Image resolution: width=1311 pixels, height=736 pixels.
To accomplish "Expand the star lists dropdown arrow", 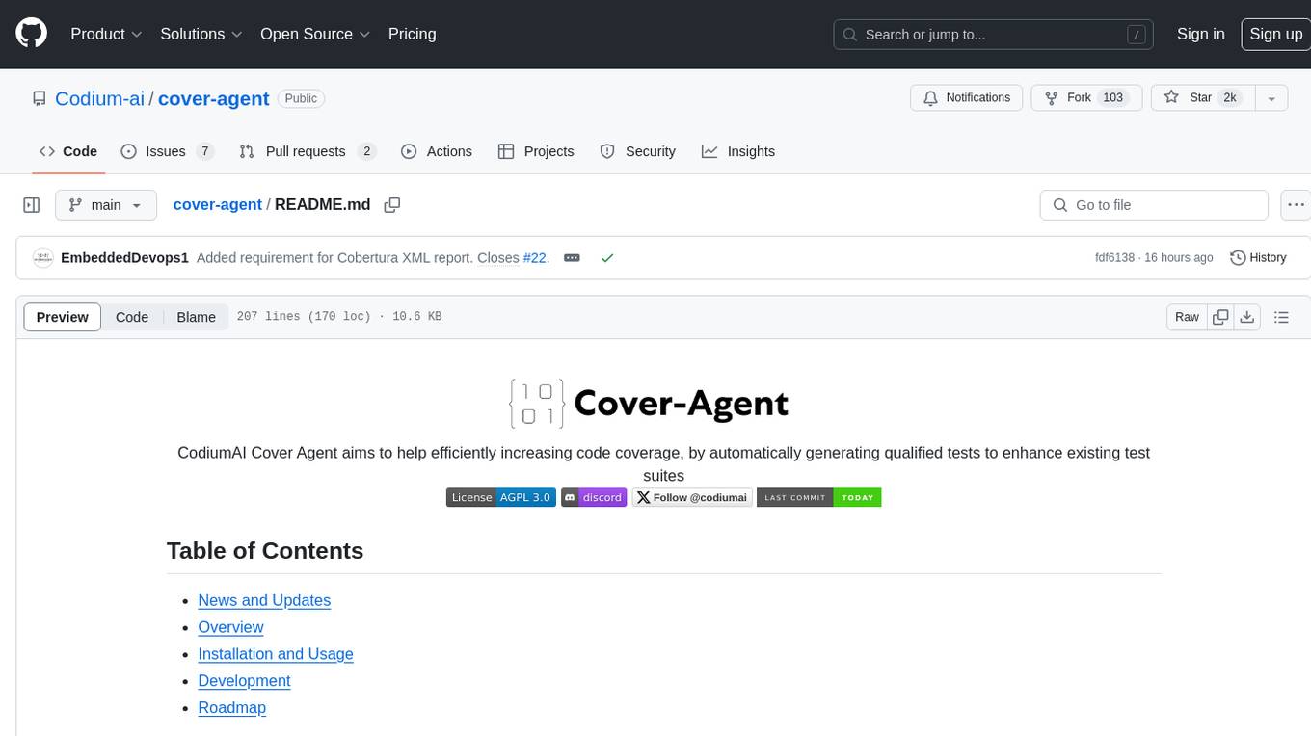I will 1271,97.
